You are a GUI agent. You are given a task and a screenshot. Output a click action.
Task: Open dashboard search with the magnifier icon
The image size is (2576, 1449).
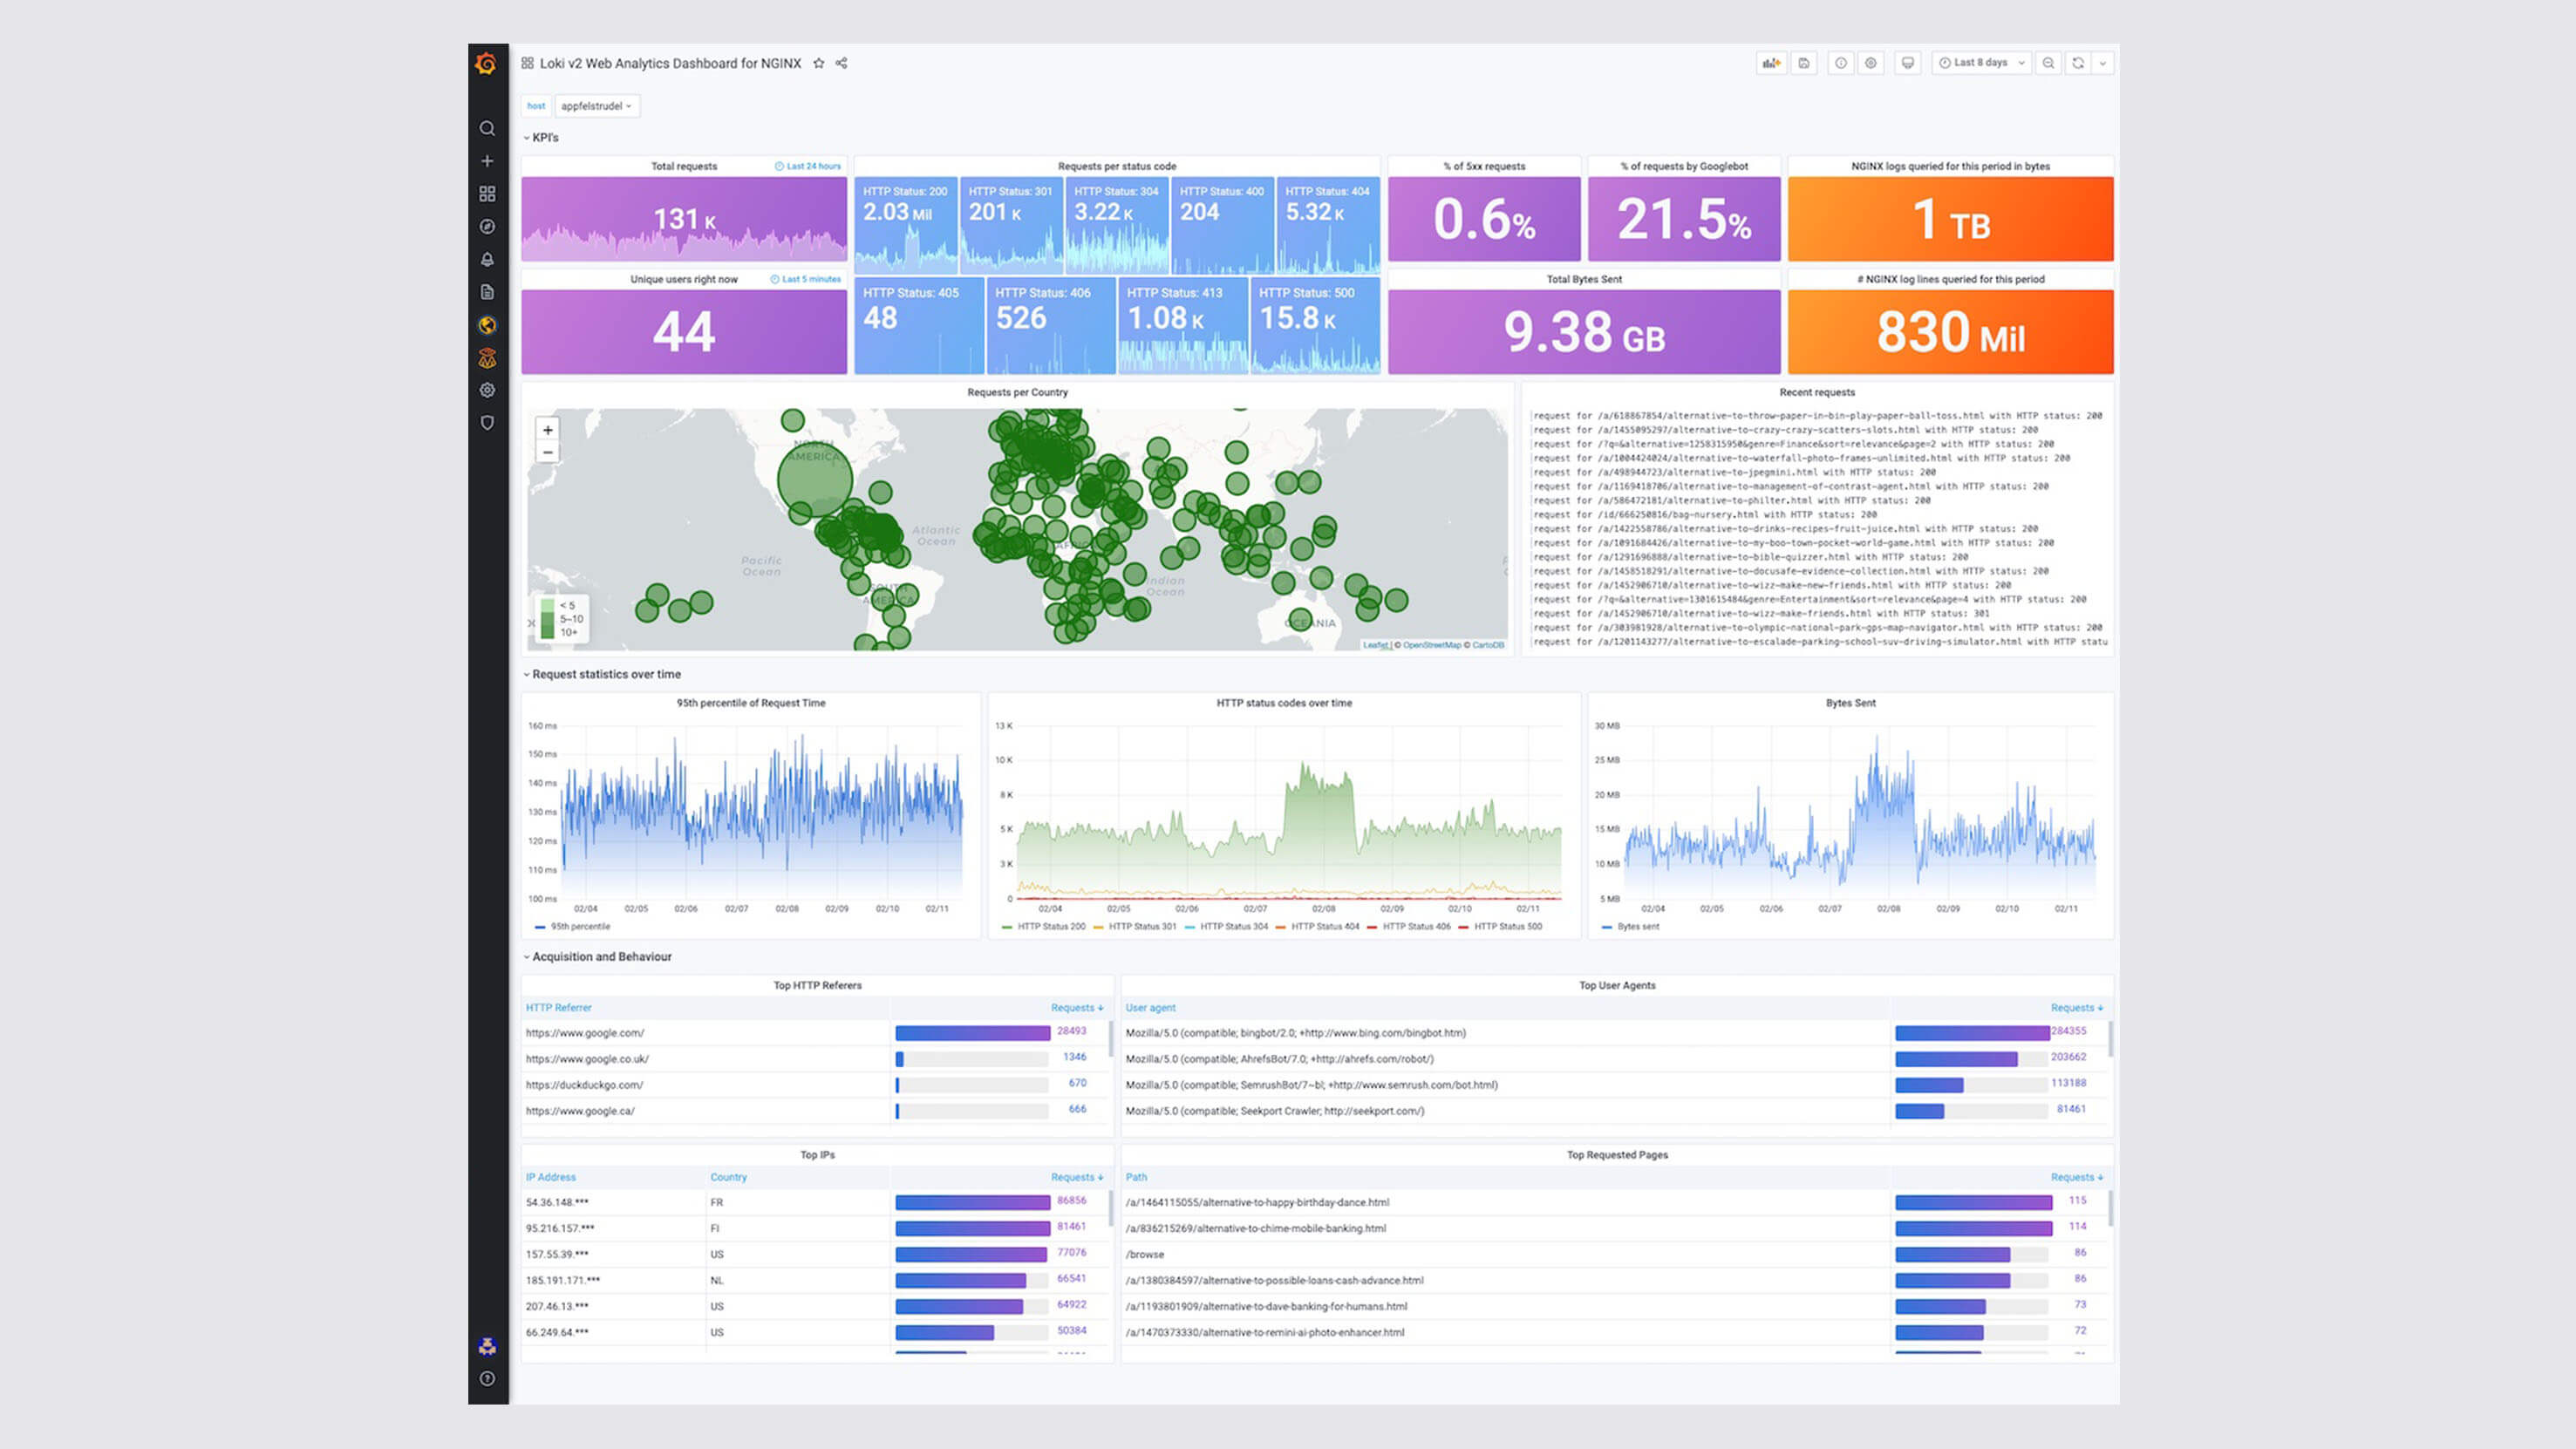click(x=487, y=128)
